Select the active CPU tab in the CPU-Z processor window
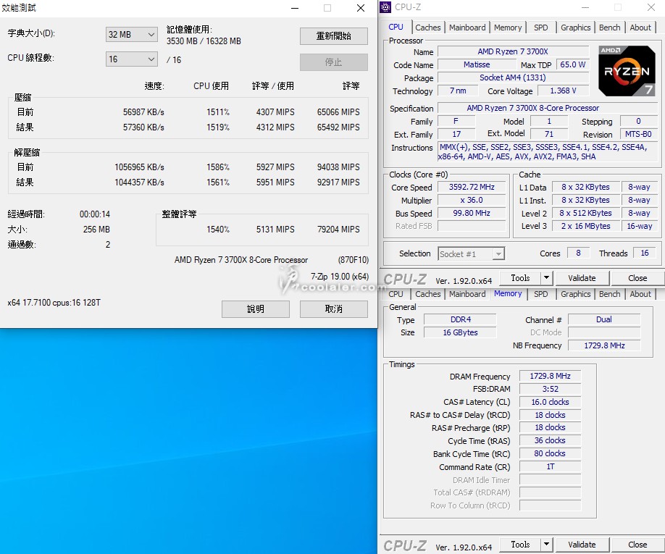The height and width of the screenshot is (554, 665). tap(396, 27)
